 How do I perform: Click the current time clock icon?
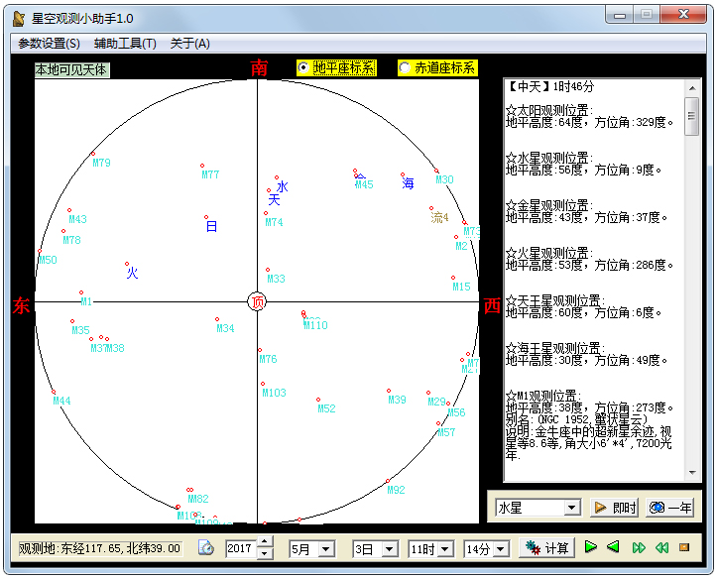click(x=205, y=548)
